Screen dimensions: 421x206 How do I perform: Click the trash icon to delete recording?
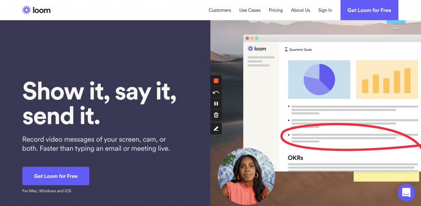(x=216, y=115)
